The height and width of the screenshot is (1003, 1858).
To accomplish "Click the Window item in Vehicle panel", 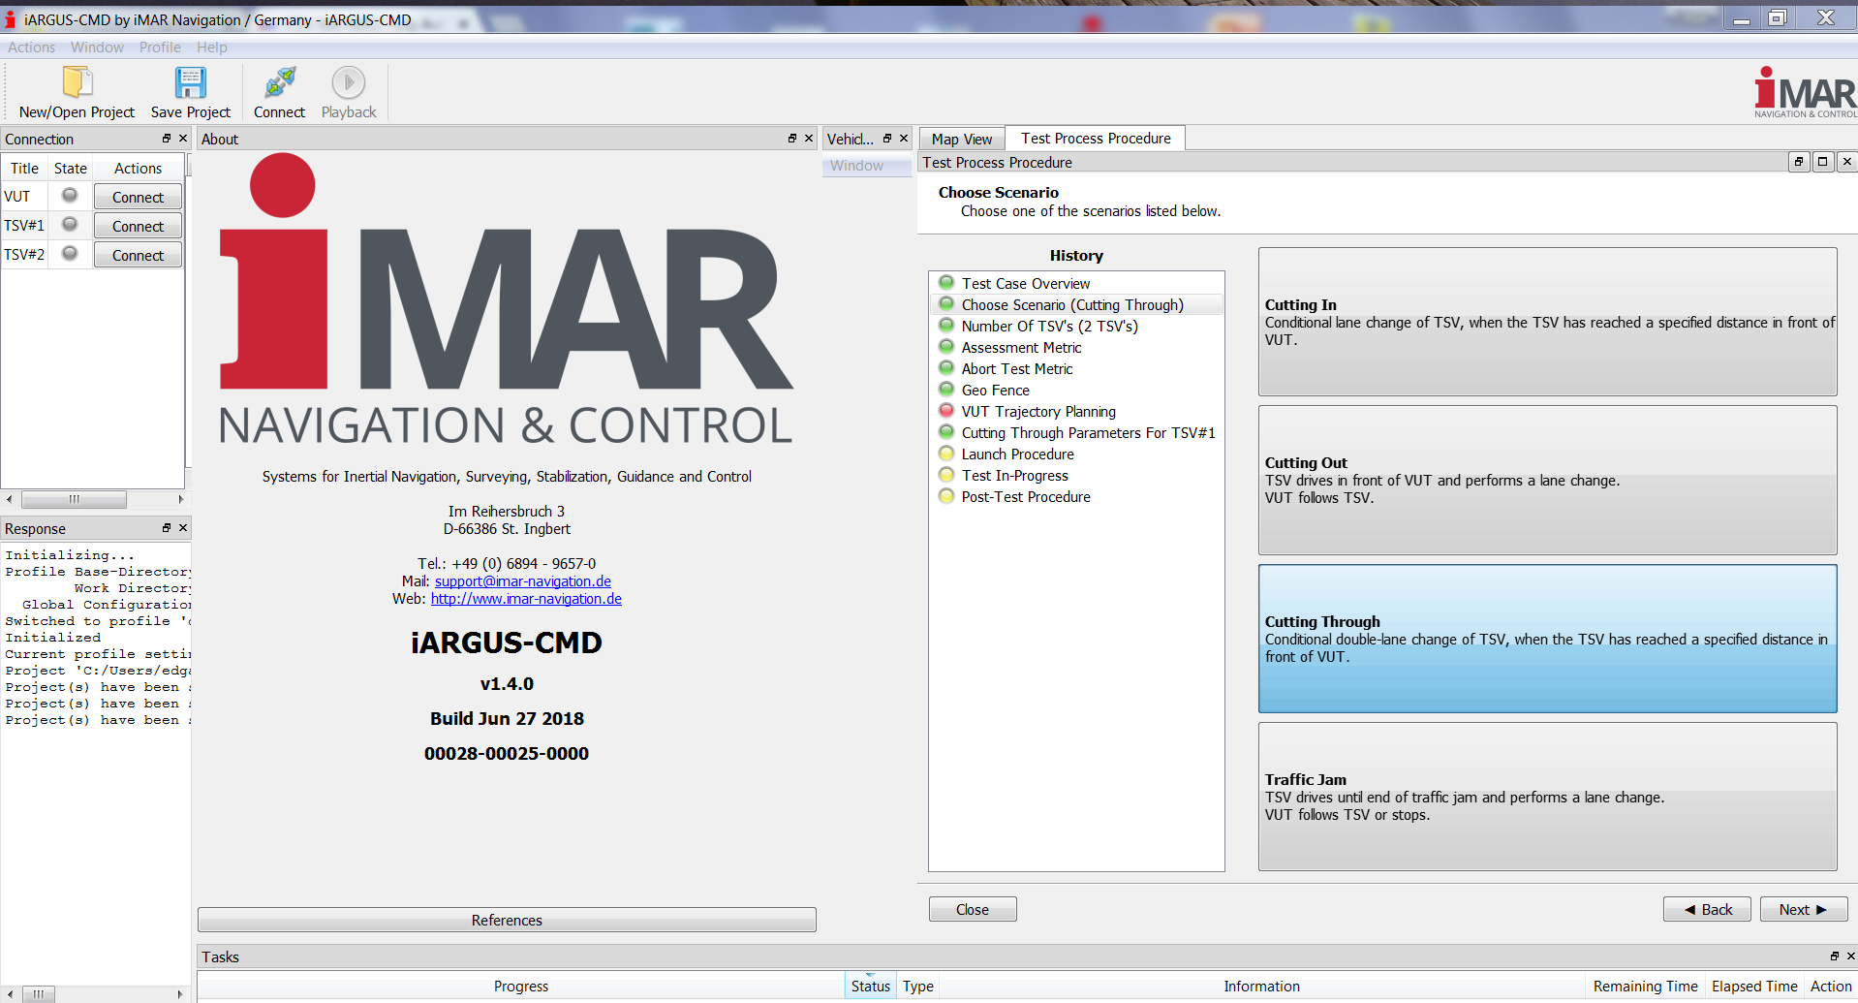I will 856,166.
